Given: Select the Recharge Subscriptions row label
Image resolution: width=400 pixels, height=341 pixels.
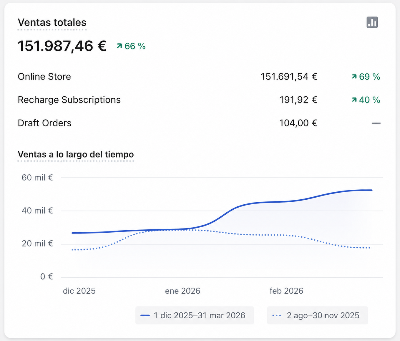Looking at the screenshot, I should click(x=69, y=100).
